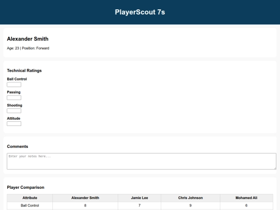Click the Alexander Smith column header
This screenshot has height=210, width=280.
85,198
